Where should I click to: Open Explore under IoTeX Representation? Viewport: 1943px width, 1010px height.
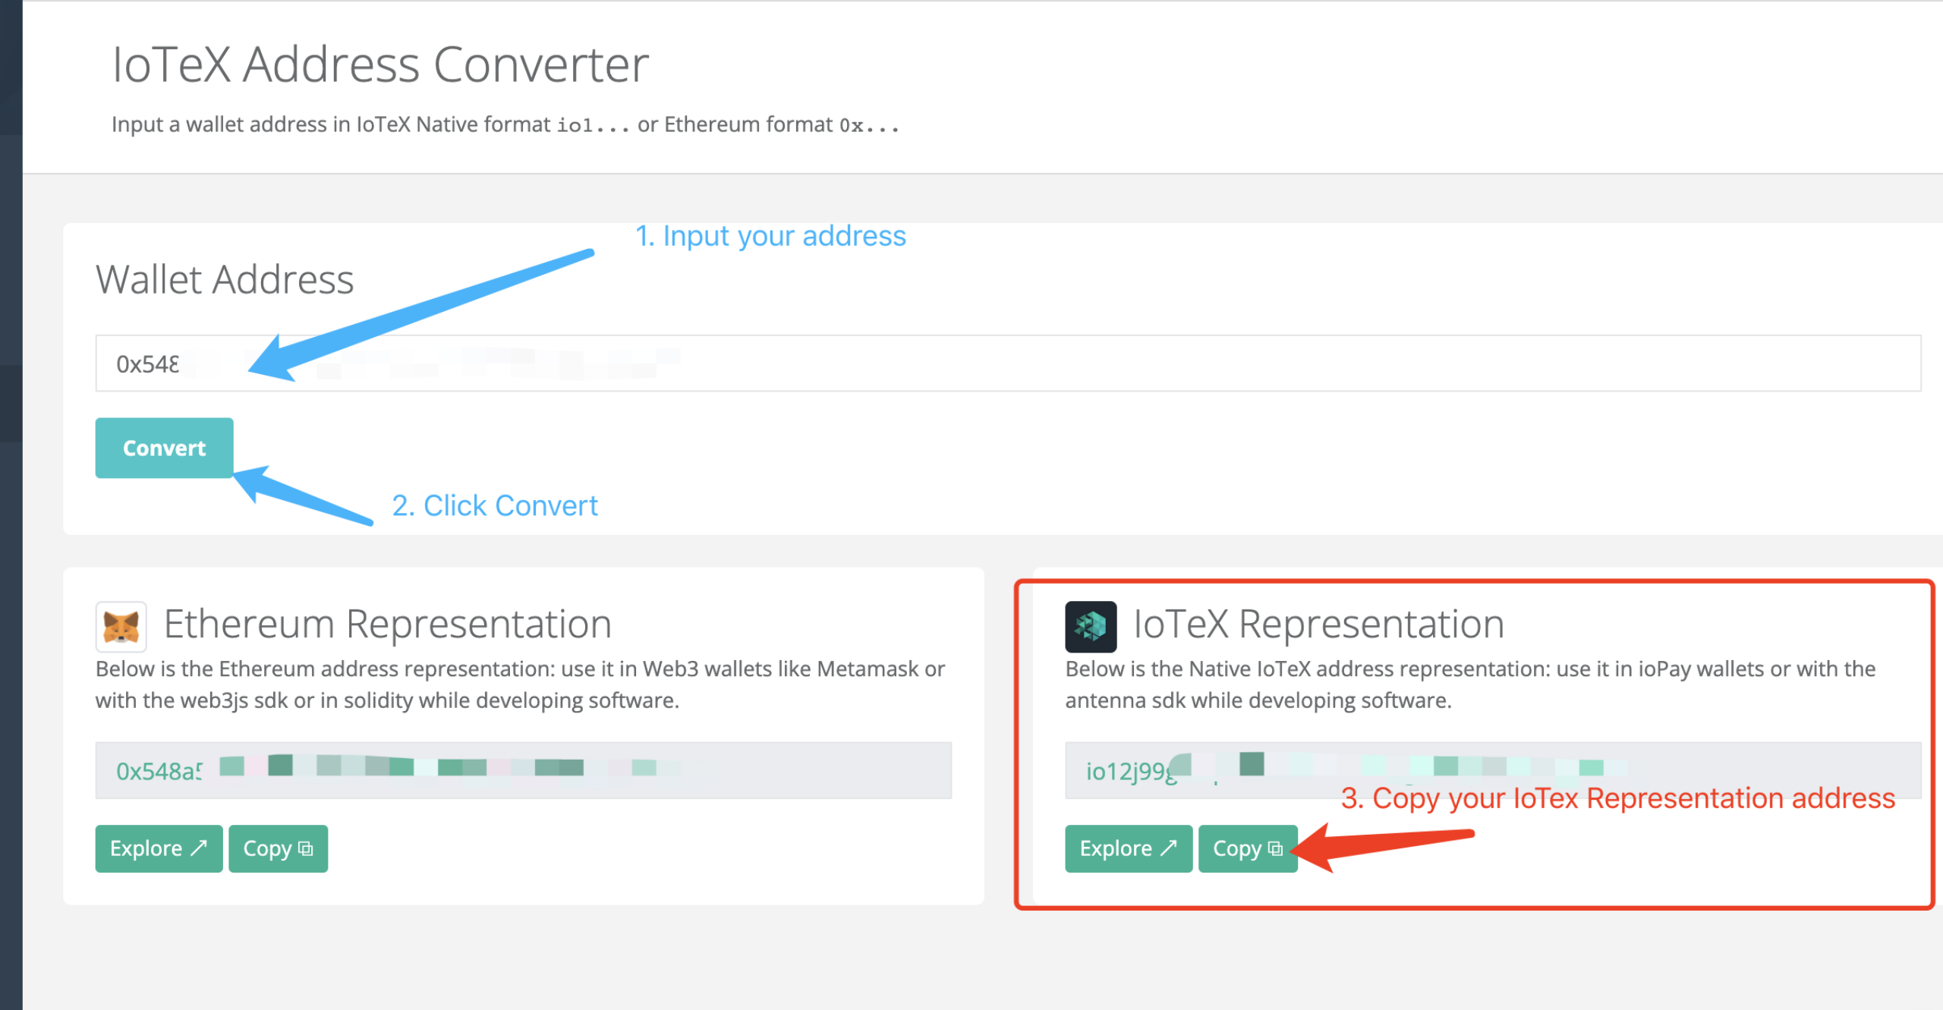(x=1129, y=848)
